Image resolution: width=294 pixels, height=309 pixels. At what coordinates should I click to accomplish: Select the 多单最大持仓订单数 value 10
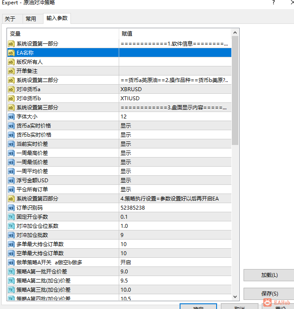pyautogui.click(x=175, y=244)
